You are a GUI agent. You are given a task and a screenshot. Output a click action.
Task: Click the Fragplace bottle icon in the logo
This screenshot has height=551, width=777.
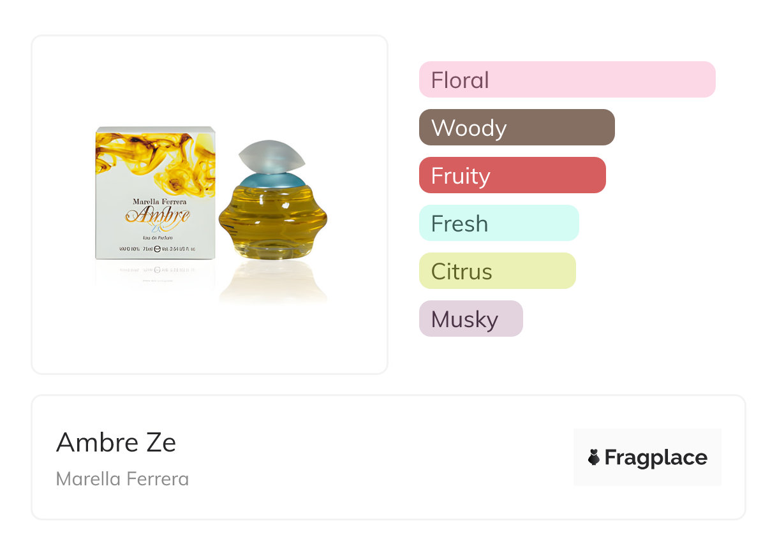tap(594, 457)
